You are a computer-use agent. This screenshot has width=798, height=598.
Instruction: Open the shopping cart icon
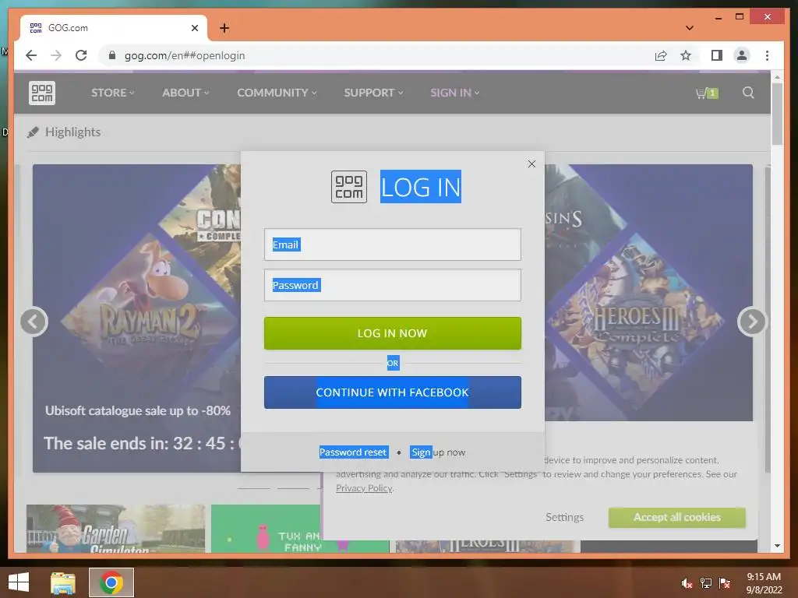point(706,93)
